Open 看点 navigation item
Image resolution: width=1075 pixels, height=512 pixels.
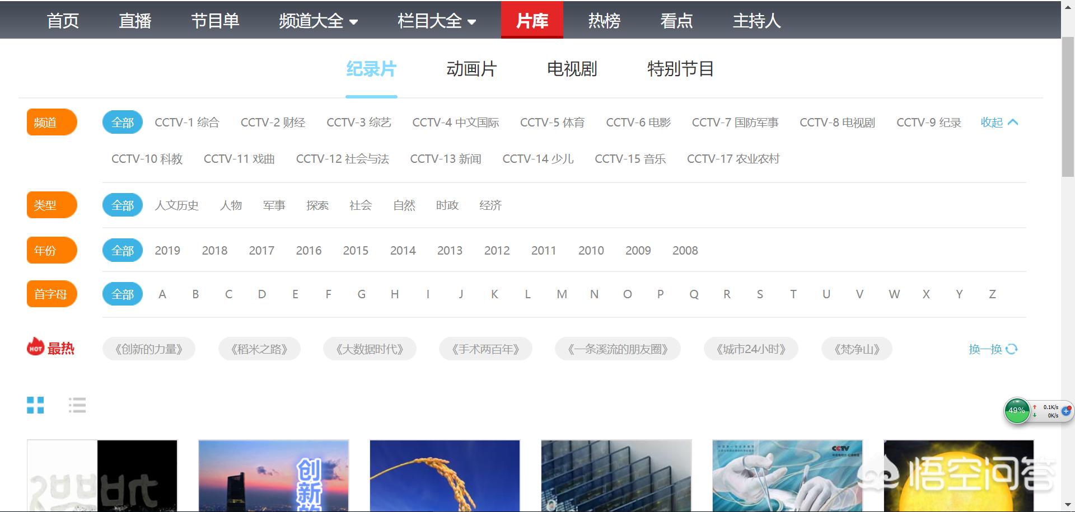[x=676, y=21]
